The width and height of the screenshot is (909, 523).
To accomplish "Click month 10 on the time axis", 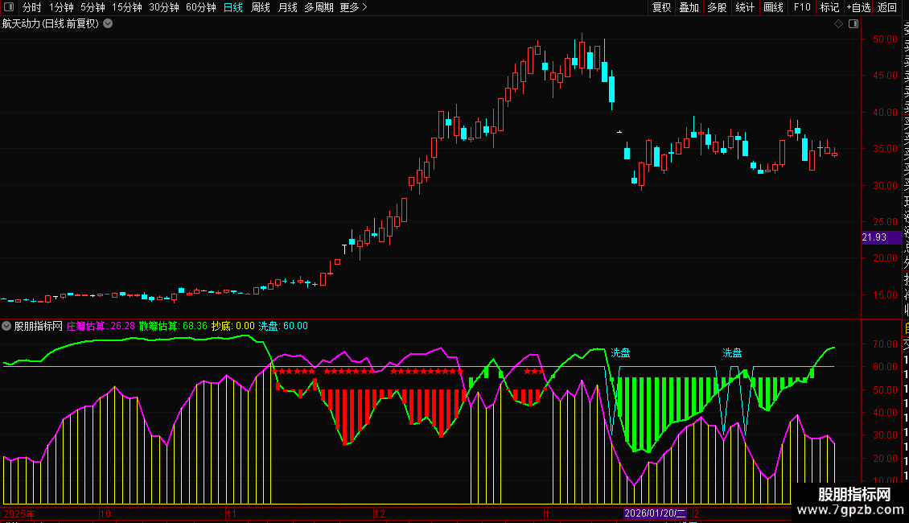I will pos(105,513).
